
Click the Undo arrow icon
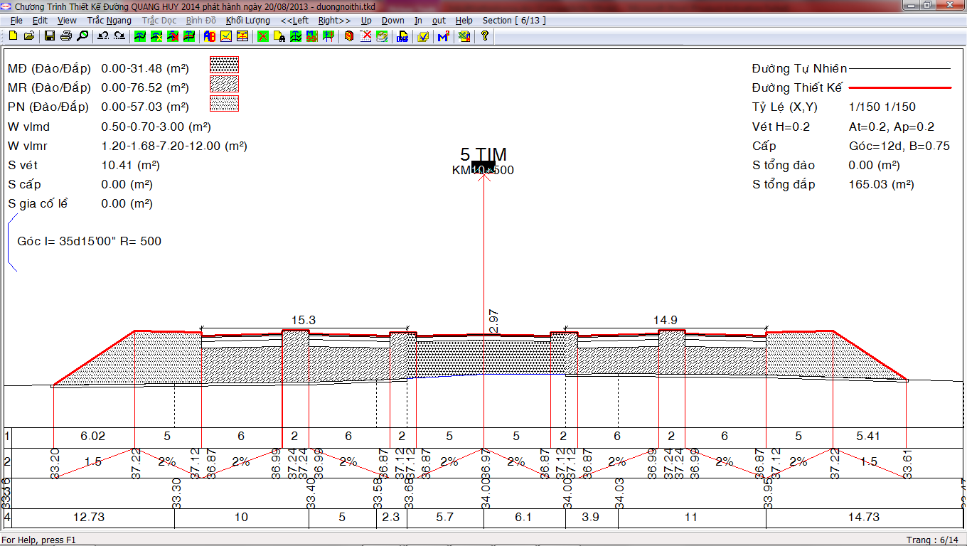pyautogui.click(x=103, y=36)
